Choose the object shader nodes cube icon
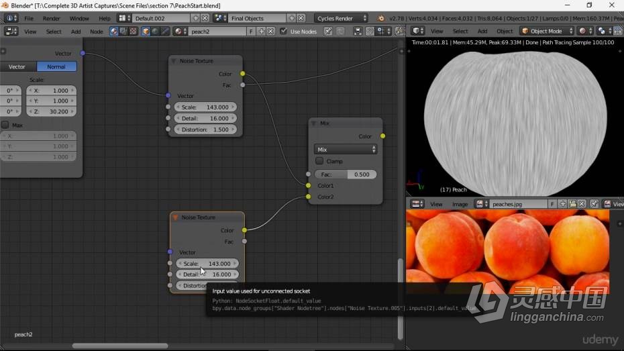This screenshot has width=624, height=351. click(146, 32)
